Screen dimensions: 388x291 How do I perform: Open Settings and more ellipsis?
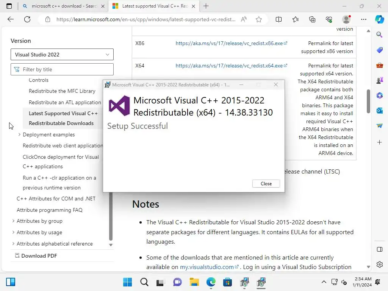coord(364,19)
